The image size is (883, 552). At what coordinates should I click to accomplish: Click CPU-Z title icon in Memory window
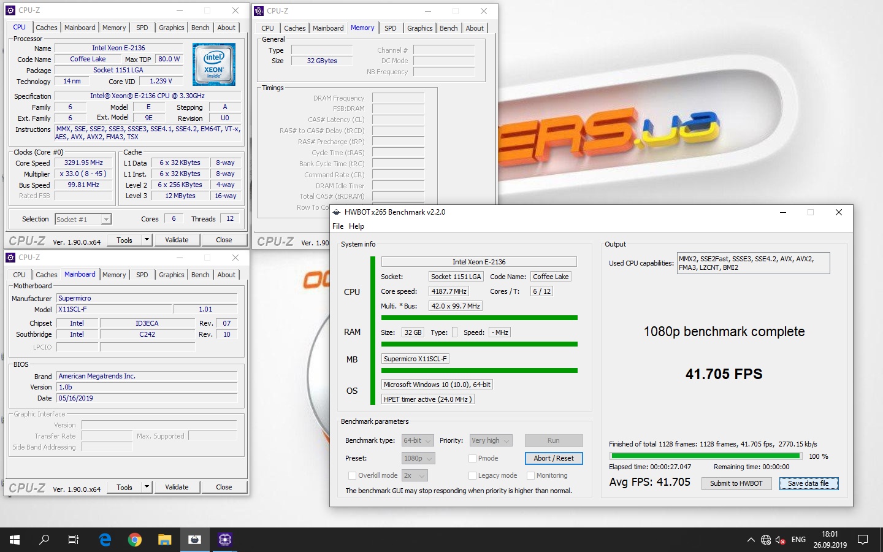[x=259, y=11]
